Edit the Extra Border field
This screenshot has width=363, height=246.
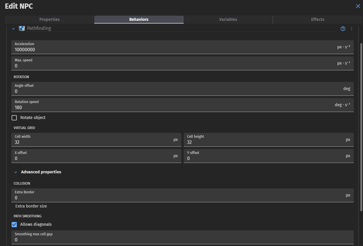(x=183, y=195)
